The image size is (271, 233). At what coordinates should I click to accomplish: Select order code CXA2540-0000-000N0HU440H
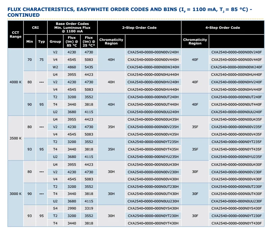pyautogui.click(x=153, y=75)
